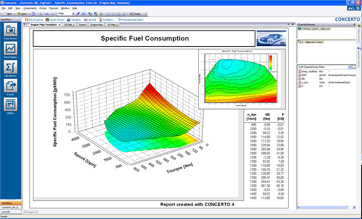The height and width of the screenshot is (219, 362).
Task: Open the File menu
Action: pos(3,8)
